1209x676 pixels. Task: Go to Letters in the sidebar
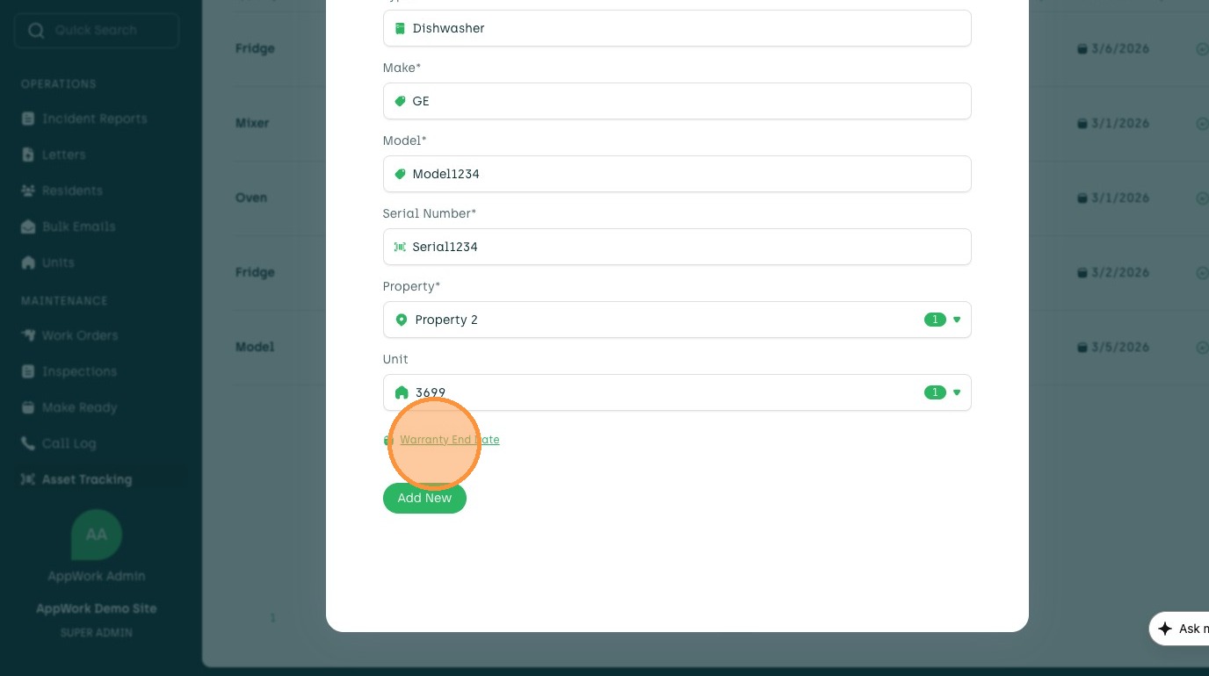click(54, 155)
